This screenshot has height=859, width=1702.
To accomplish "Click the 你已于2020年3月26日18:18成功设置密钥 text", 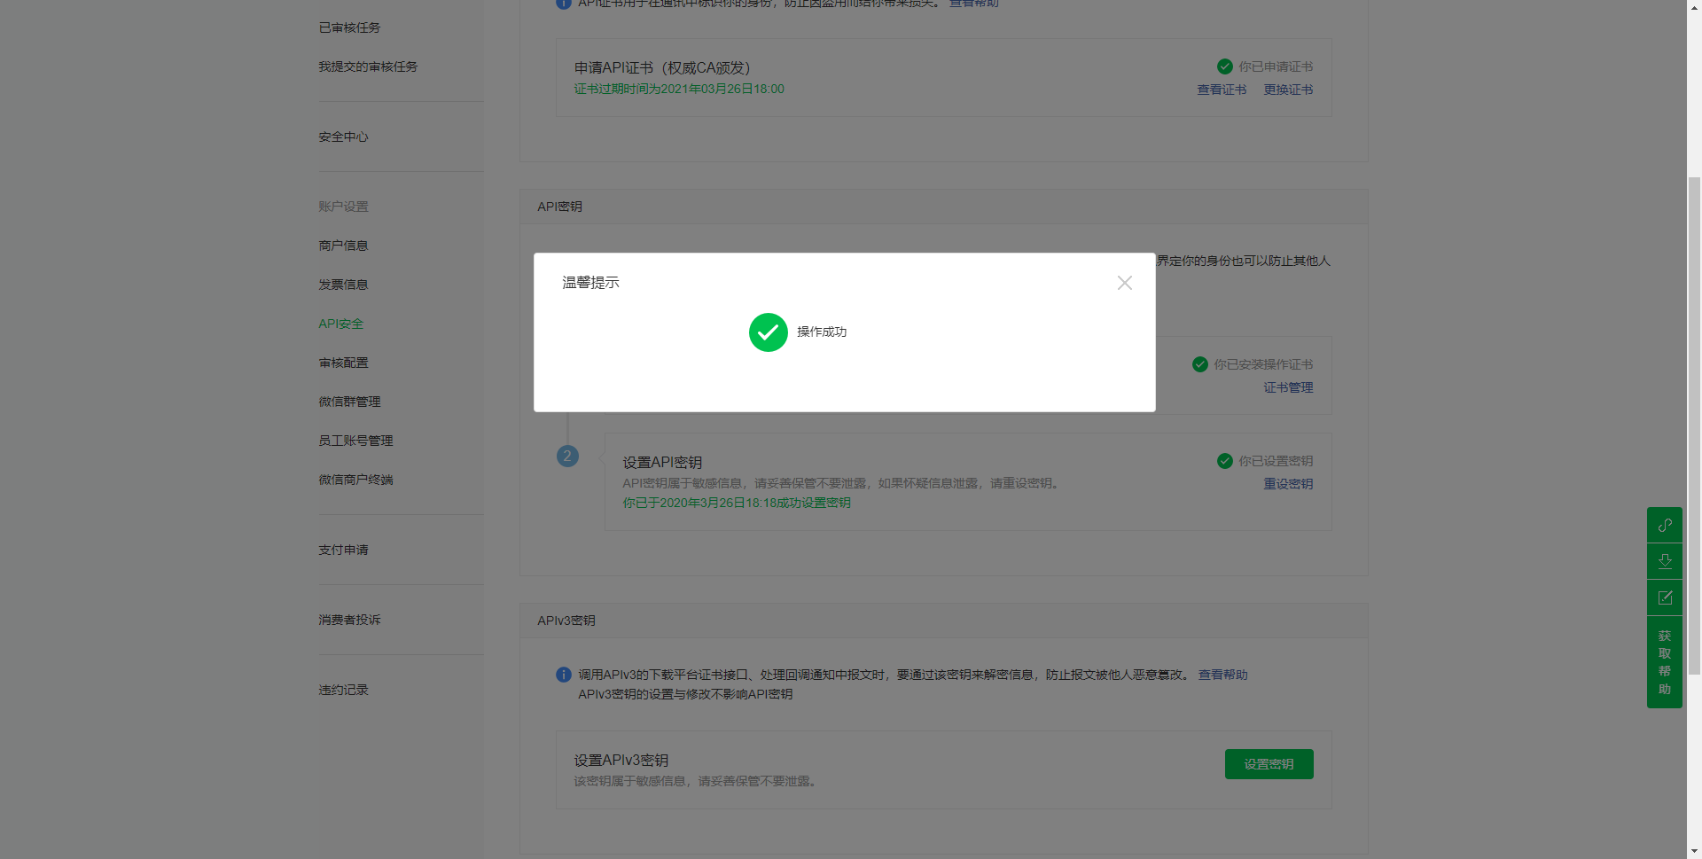I will click(737, 503).
